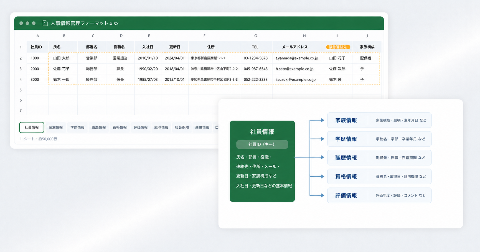
Task: Select row 2 header number
Action: 21,58
